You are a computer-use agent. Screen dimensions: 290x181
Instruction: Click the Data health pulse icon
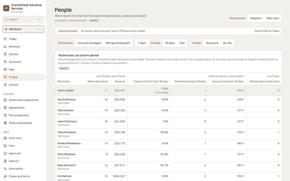(x=5, y=169)
